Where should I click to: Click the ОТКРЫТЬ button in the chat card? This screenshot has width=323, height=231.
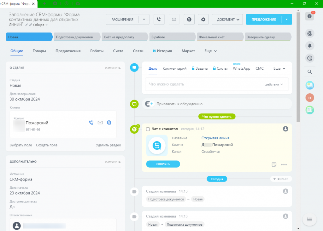[x=163, y=164]
